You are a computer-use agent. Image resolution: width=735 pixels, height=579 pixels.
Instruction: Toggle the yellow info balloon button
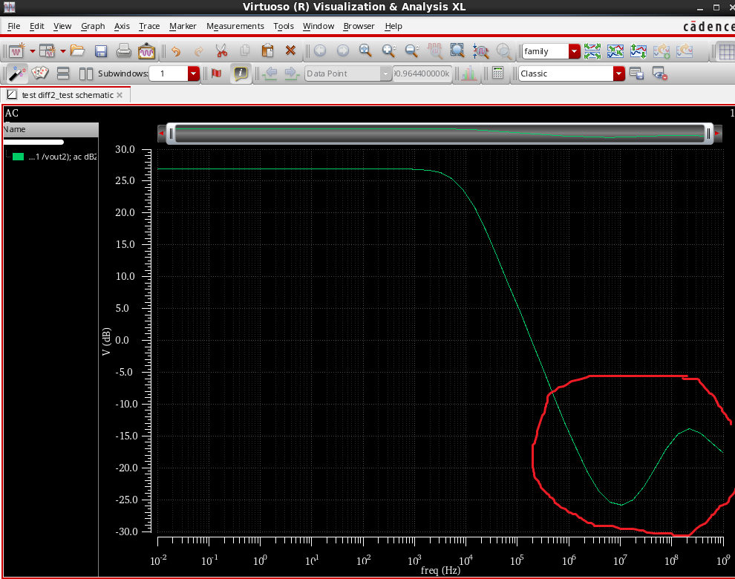[240, 73]
